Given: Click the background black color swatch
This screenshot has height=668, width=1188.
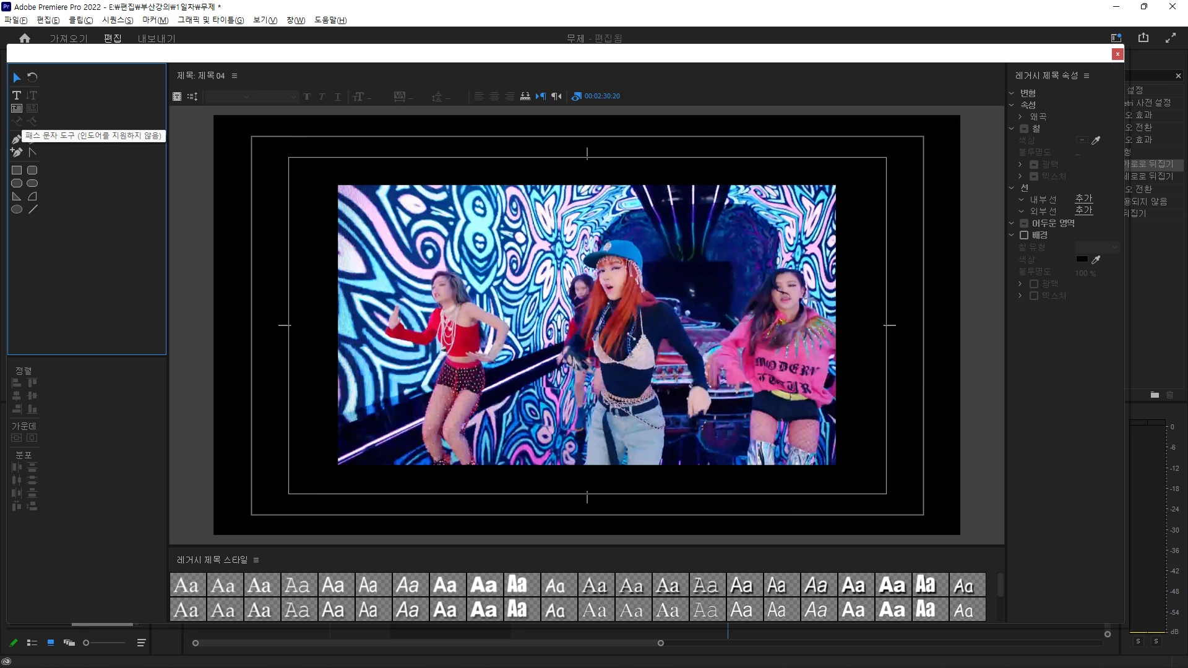Looking at the screenshot, I should [1082, 259].
